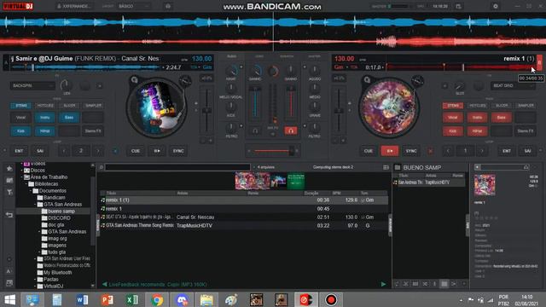Collapse Documentos folder in tree
Viewport: 546px width, 307px height.
[x=31, y=191]
